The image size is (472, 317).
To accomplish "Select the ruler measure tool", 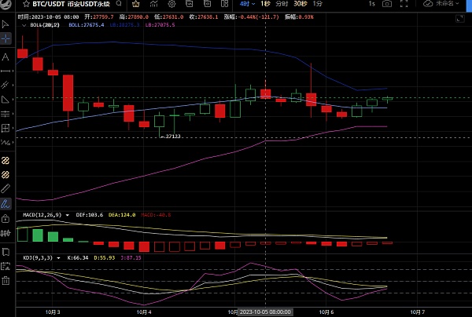I will pyautogui.click(x=6, y=189).
